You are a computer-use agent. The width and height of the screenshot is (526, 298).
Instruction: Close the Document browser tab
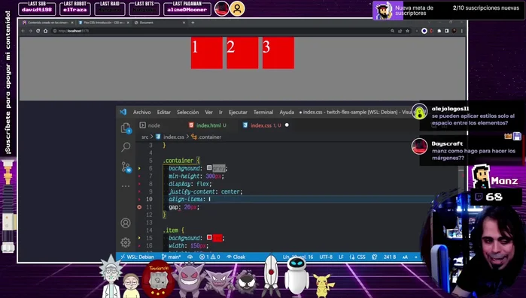pos(184,23)
